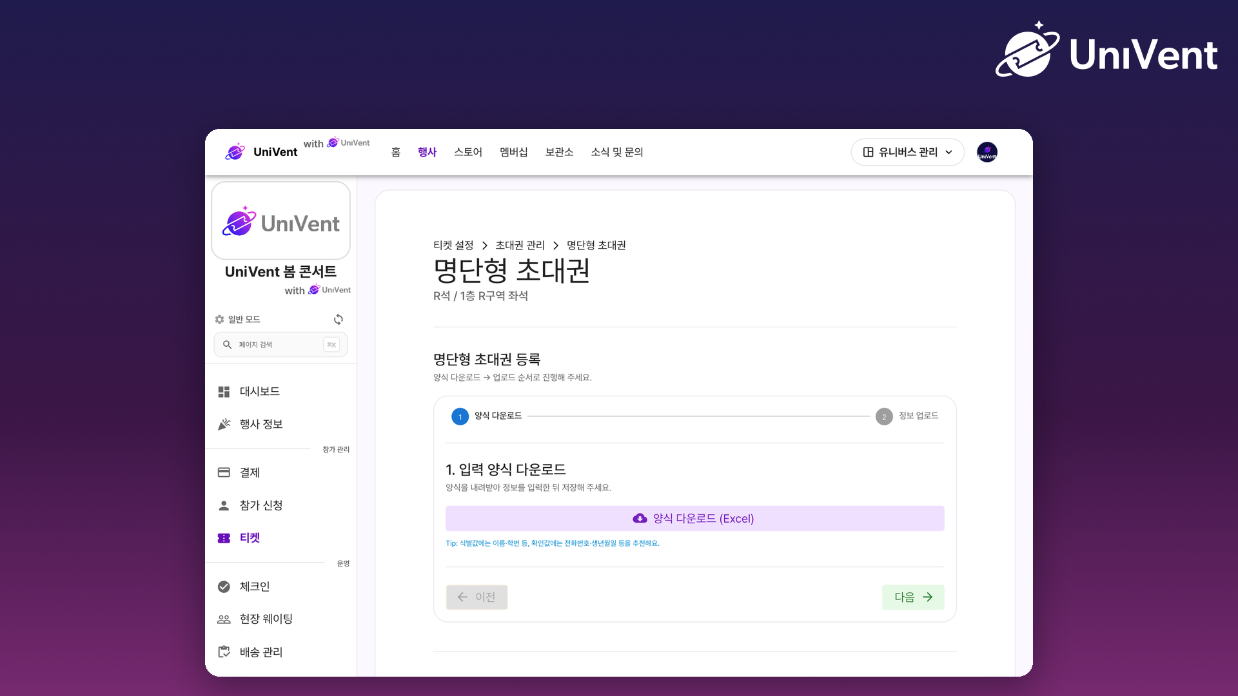Click the 대시보드 grid icon

coord(224,392)
